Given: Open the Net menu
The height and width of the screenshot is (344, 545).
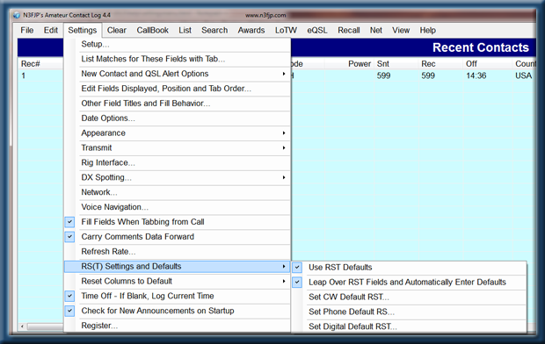Looking at the screenshot, I should (375, 30).
